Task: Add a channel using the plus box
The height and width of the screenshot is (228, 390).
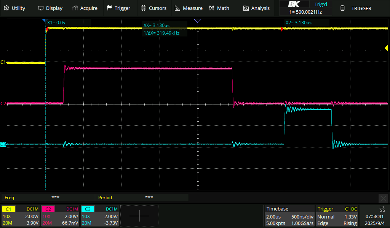Action: point(139,216)
